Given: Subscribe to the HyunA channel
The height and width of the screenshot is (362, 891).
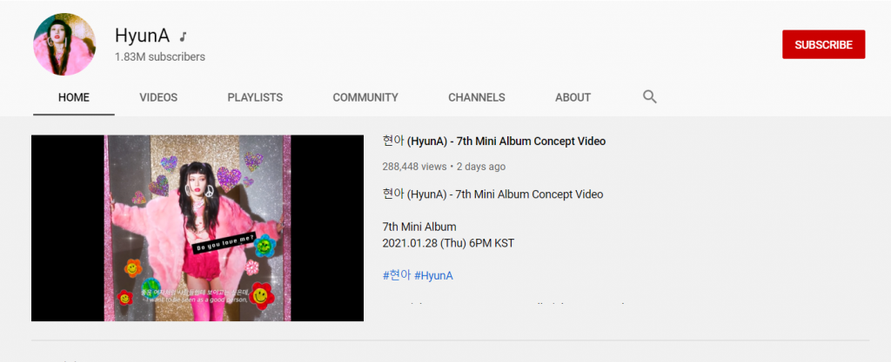Looking at the screenshot, I should [x=823, y=45].
